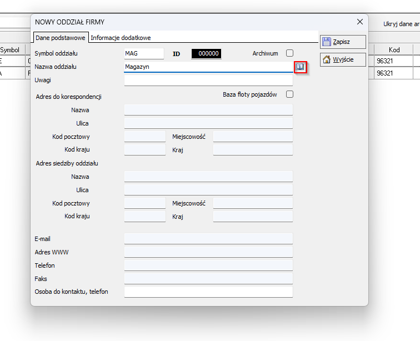Screen dimensions: 420x341
Task: Switch to the Informacje dodatkowe tab
Action: 121,38
